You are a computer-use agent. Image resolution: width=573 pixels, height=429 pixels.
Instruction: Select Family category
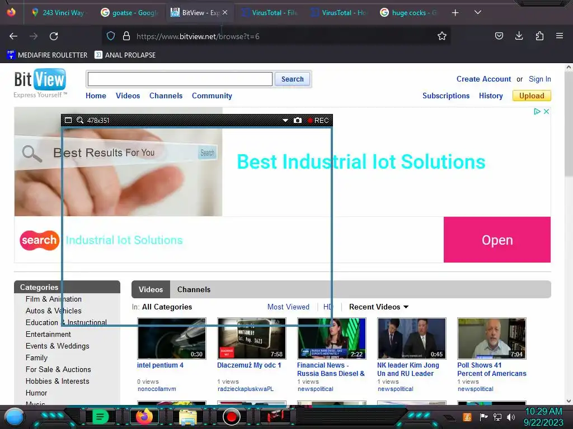36,358
